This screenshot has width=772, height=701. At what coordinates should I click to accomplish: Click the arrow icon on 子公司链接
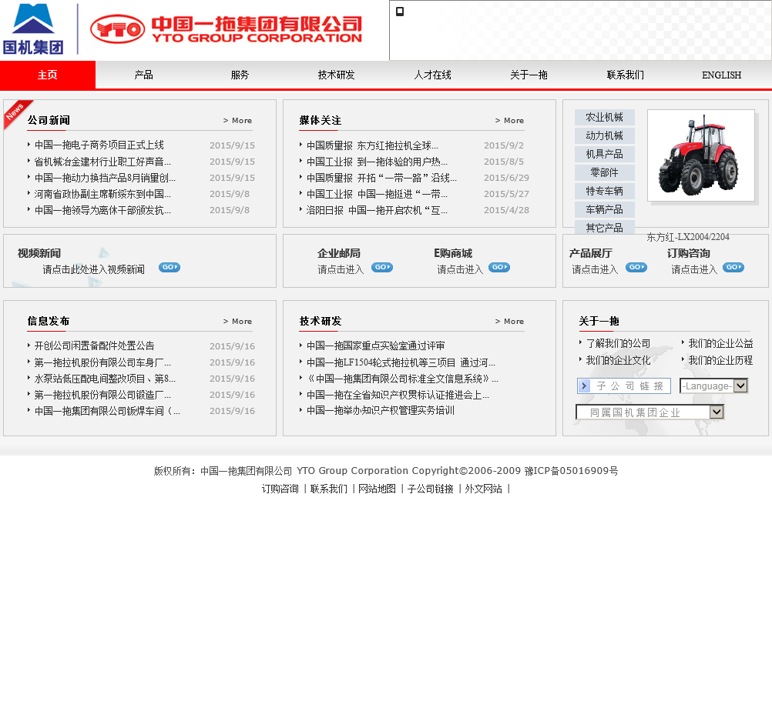point(585,386)
